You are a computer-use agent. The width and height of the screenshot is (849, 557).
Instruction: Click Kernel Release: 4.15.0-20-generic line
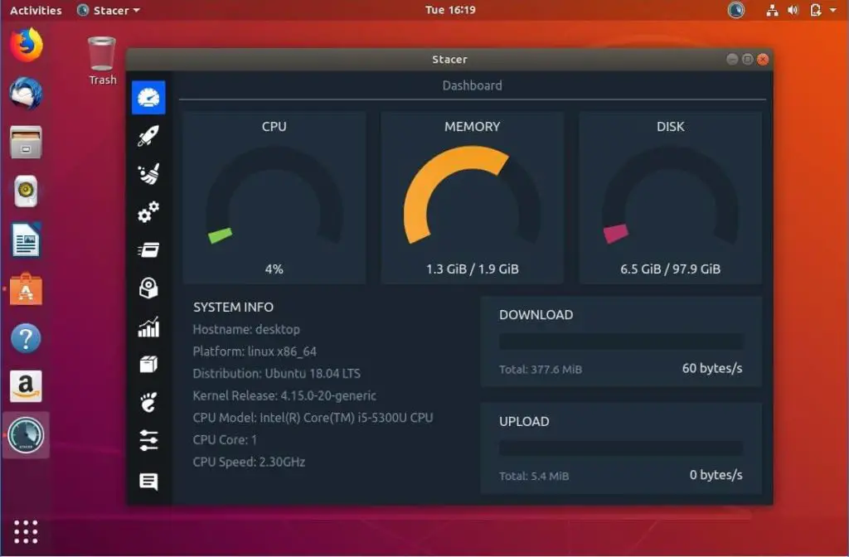pyautogui.click(x=284, y=395)
